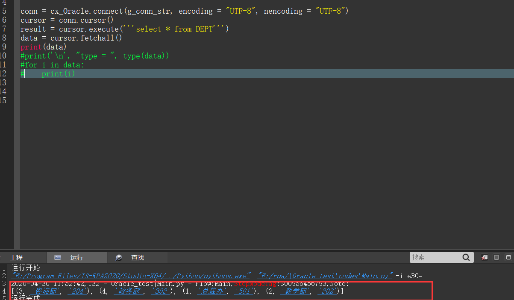
Task: Click the conn.cursor() code line
Action: tap(67, 20)
